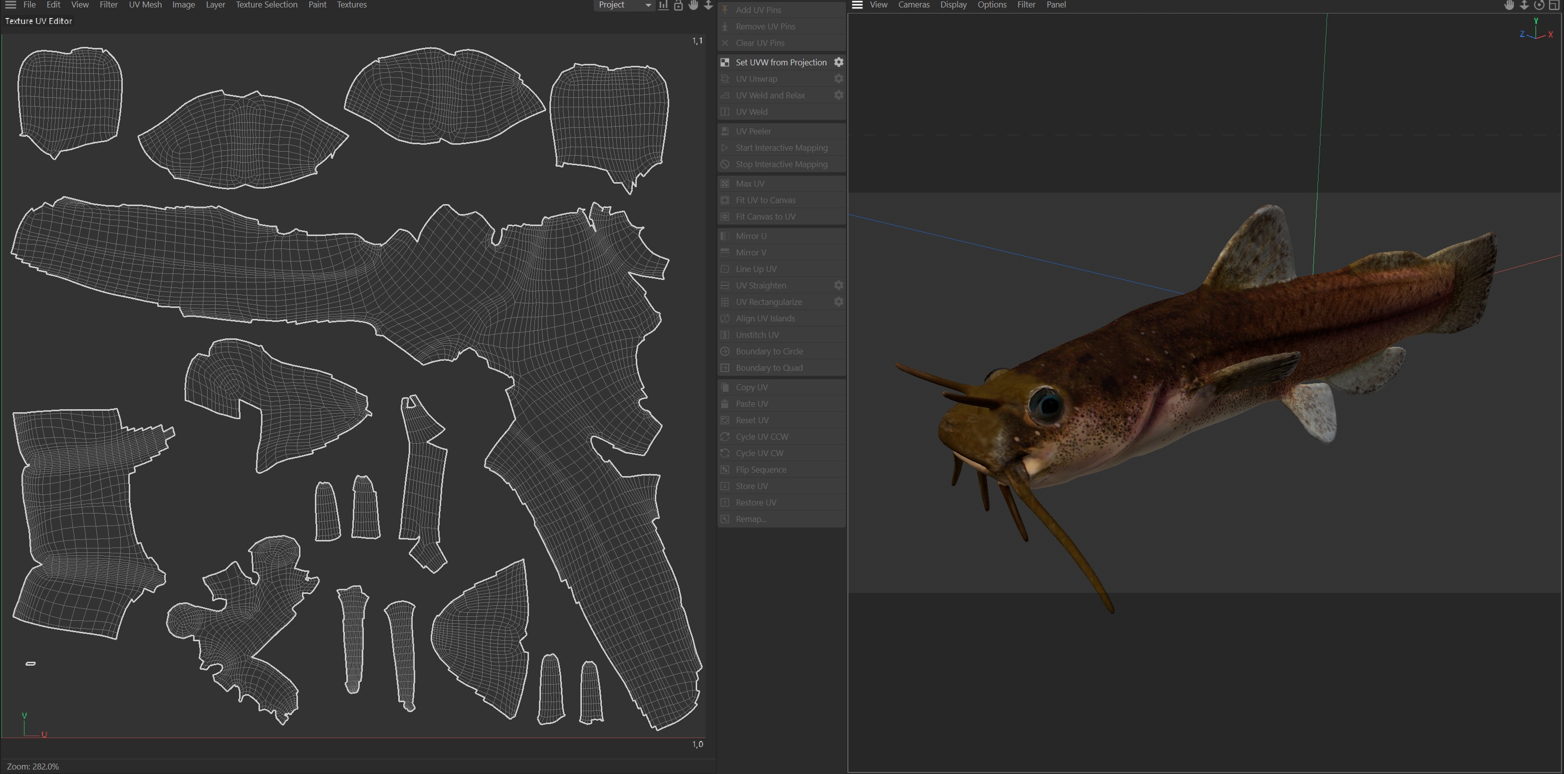1564x774 pixels.
Task: Click the UV editor pan hand icon
Action: coord(693,5)
